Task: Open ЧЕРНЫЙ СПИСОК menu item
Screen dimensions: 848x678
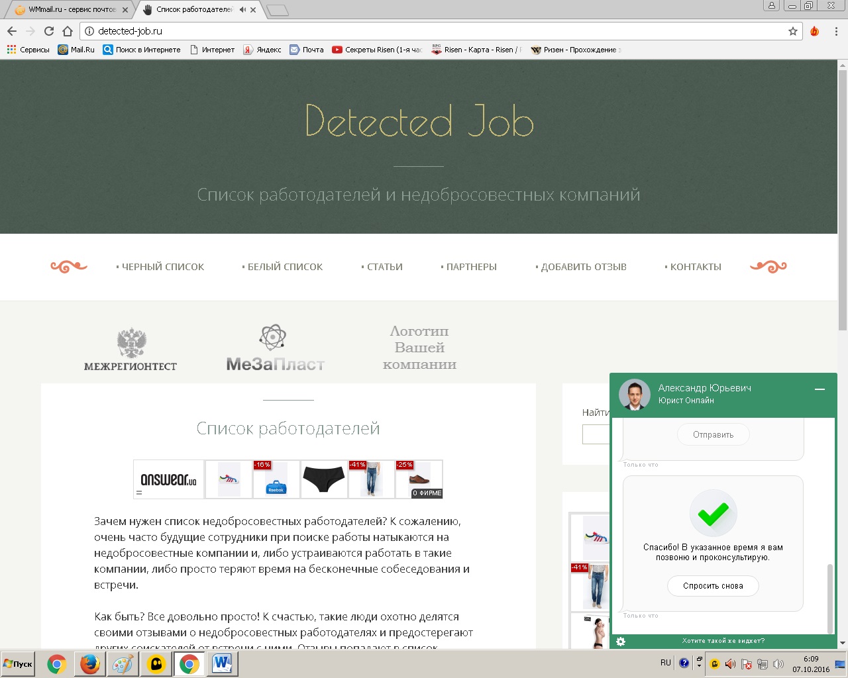Action: tap(160, 267)
